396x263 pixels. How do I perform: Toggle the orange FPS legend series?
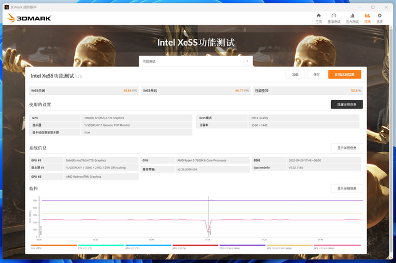tap(53, 246)
